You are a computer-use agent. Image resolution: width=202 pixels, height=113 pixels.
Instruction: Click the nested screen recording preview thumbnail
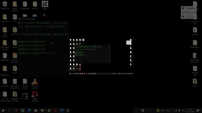pos(101,56)
